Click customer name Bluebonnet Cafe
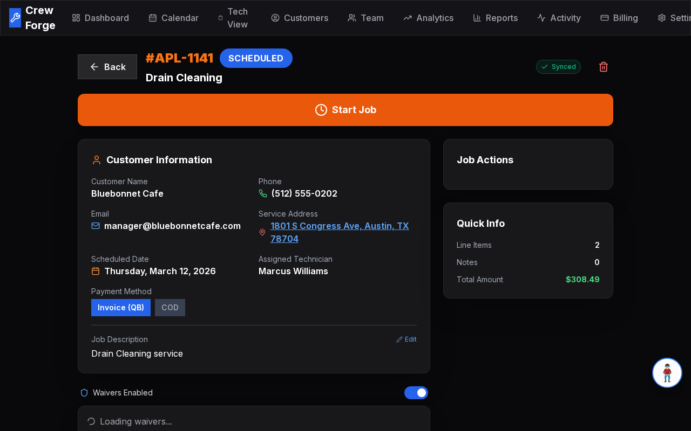This screenshot has height=431, width=691. 127,193
